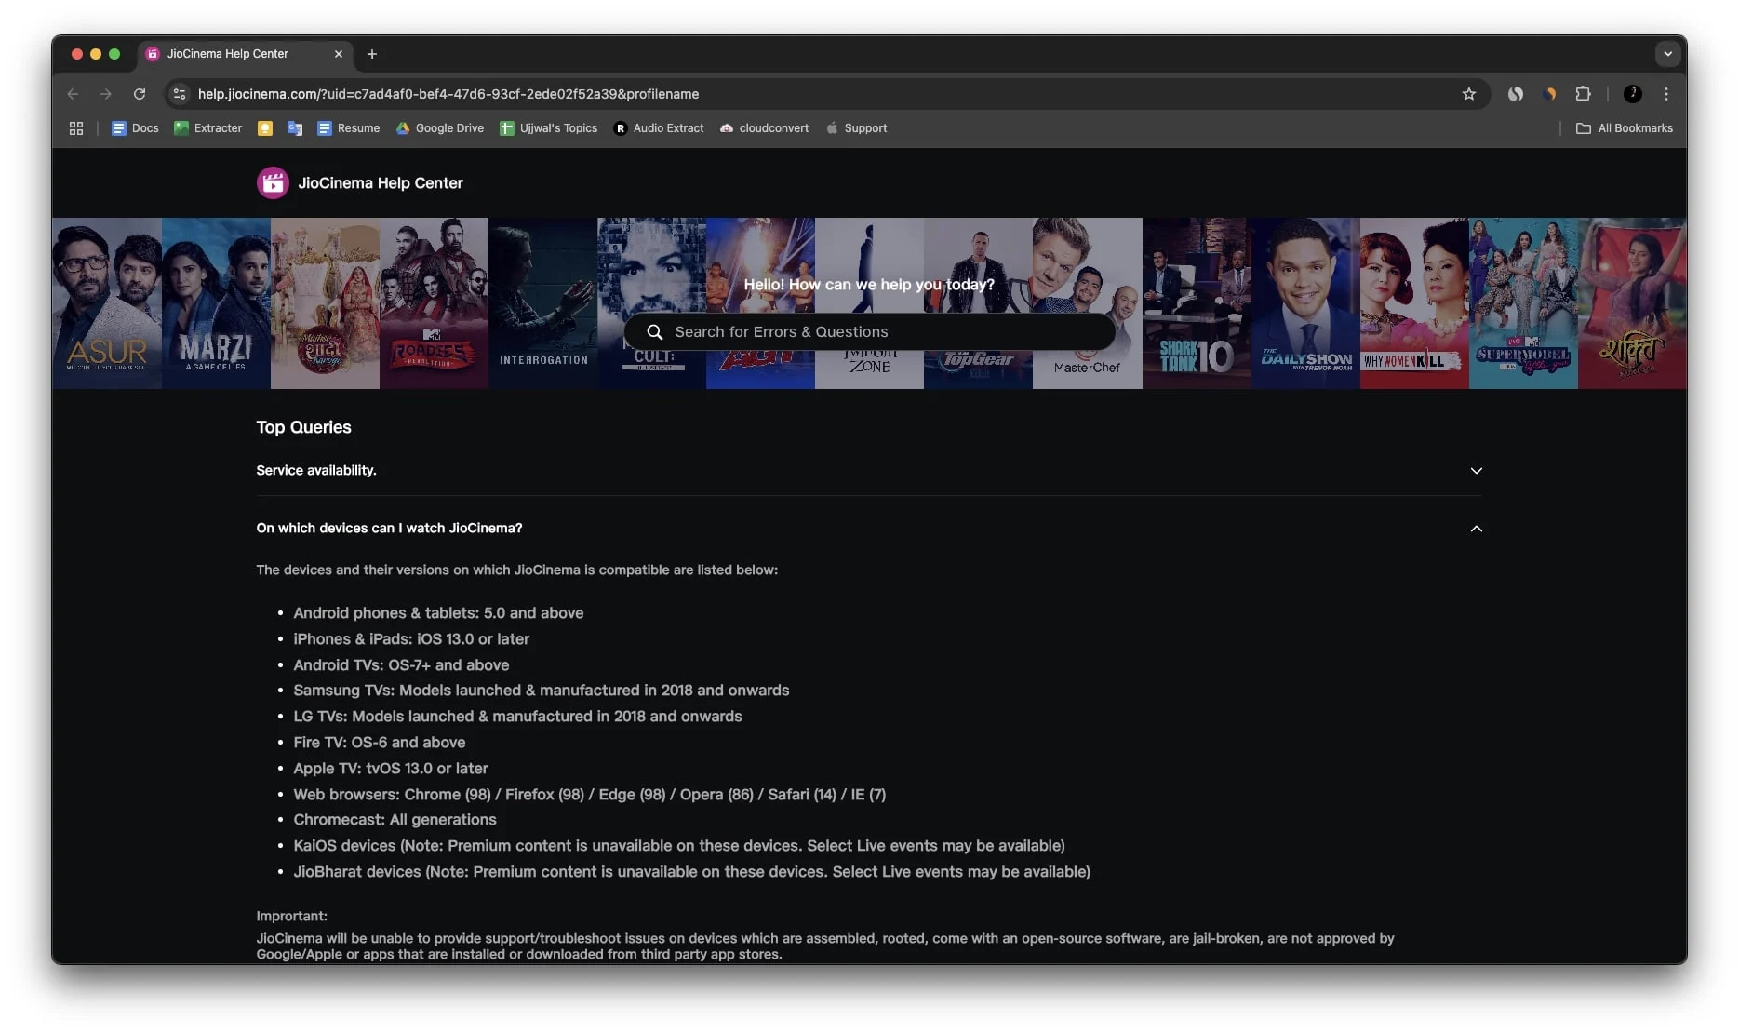
Task: Collapse the devices query chevron
Action: pos(1476,529)
